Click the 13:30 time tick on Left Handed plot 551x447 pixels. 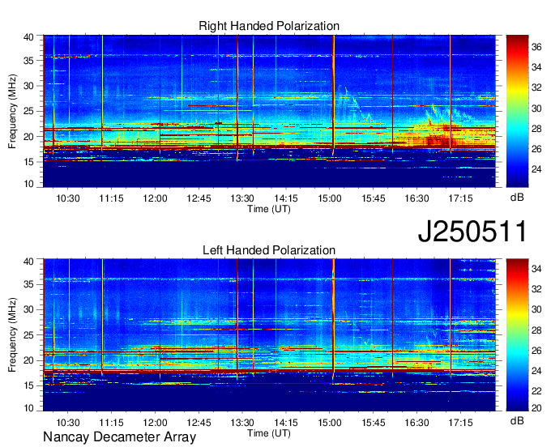pos(242,423)
